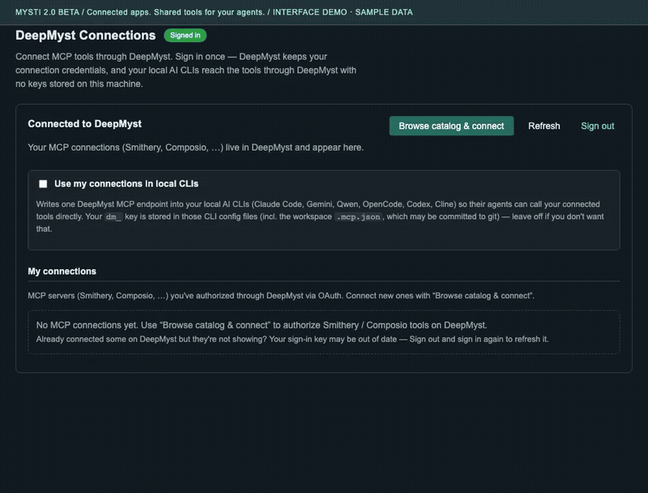The width and height of the screenshot is (648, 493).
Task: Click the Signed in status badge
Action: point(185,35)
